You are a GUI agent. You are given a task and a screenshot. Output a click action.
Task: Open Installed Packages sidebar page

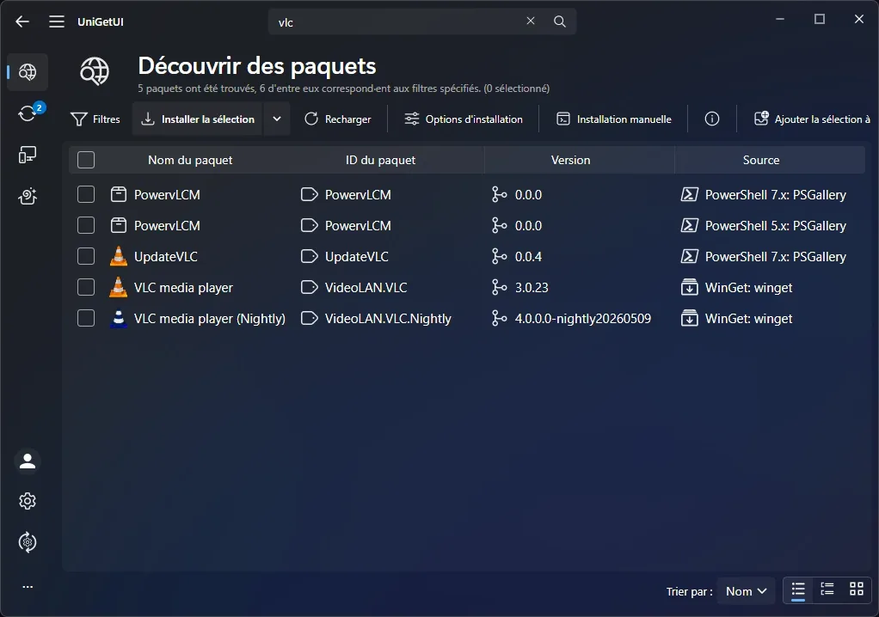click(28, 155)
